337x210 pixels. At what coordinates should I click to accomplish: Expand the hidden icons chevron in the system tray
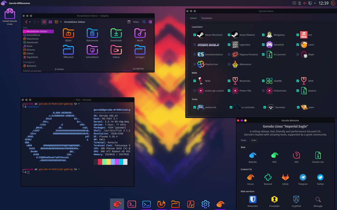(314, 3)
